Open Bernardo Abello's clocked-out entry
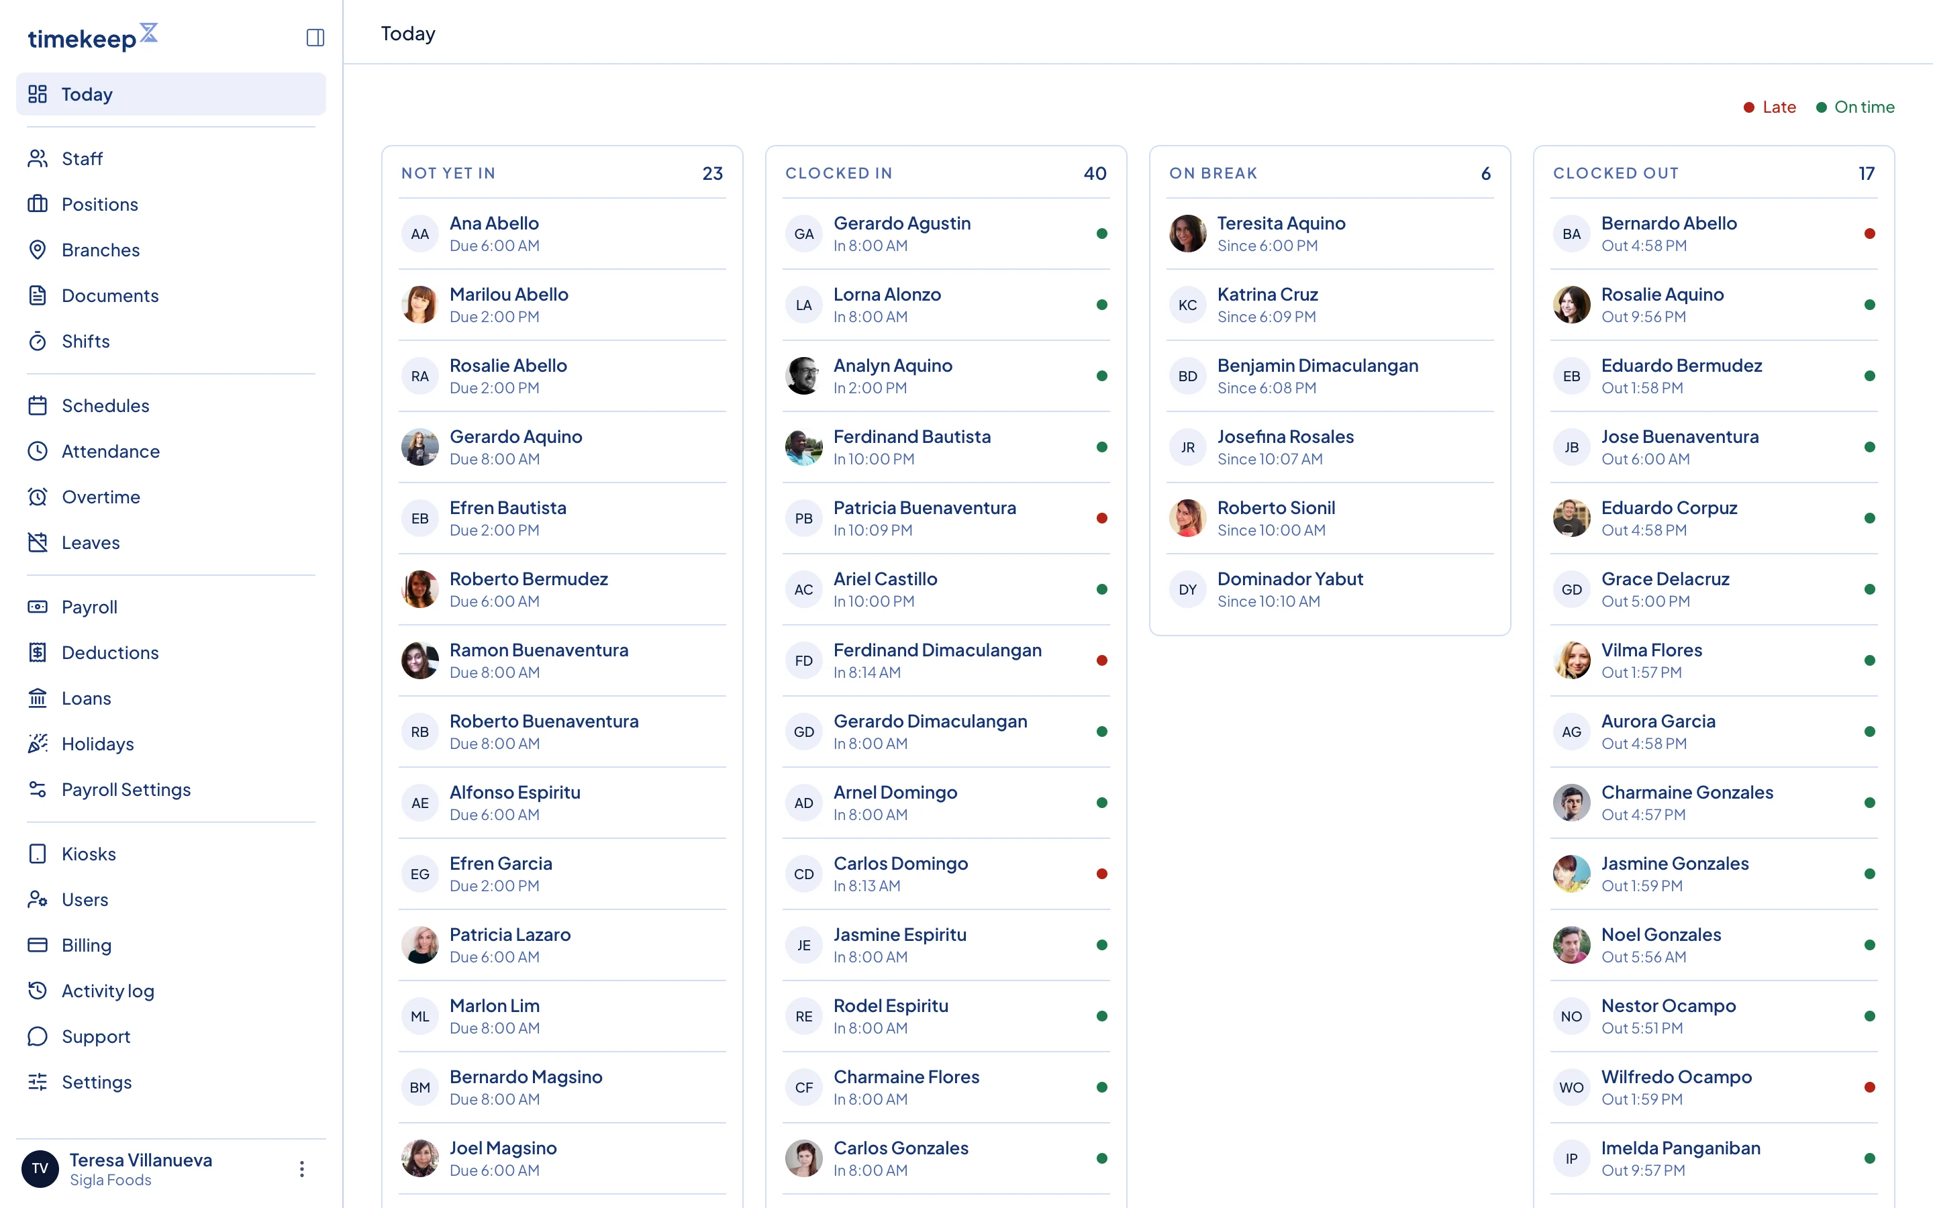The height and width of the screenshot is (1208, 1933). (x=1714, y=234)
